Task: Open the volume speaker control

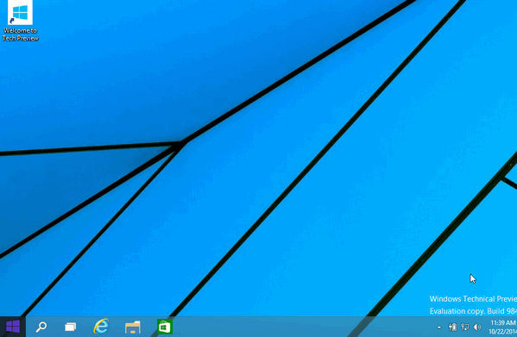Action: point(477,327)
